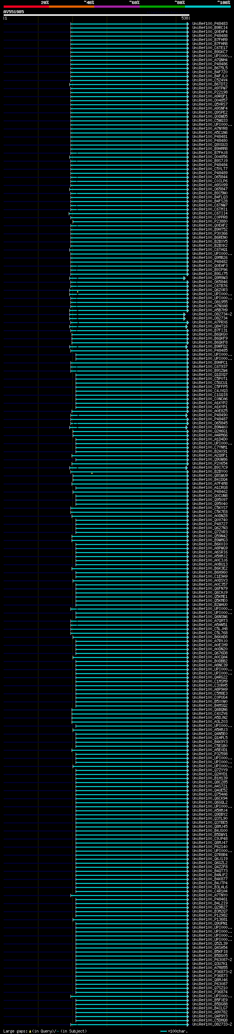Image resolution: width=234 pixels, height=1034 pixels.
Task: Click the purple ~60% identity legend segment
Action: point(117,7)
